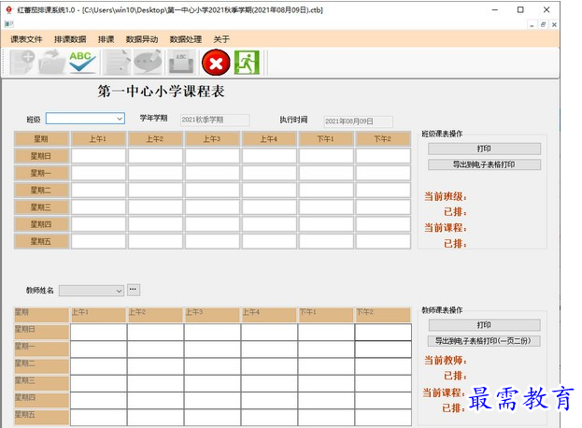Open the 课表文件 menu

(26, 39)
